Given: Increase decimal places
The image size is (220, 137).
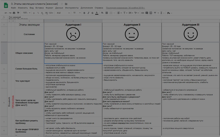Looking at the screenshot, I should coord(46,13).
